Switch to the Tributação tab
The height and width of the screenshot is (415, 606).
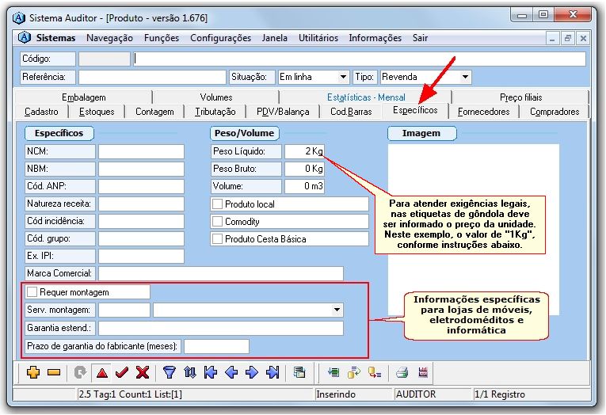(x=214, y=112)
